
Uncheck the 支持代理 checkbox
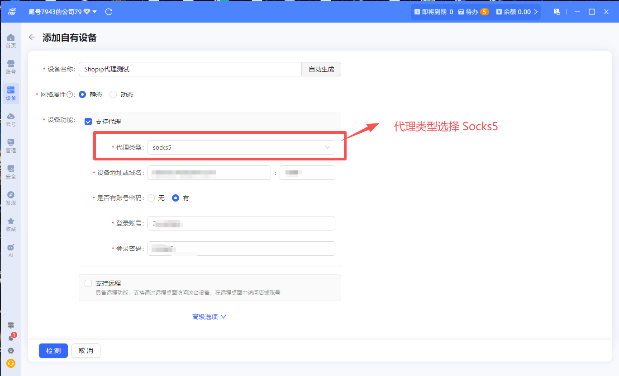click(88, 122)
